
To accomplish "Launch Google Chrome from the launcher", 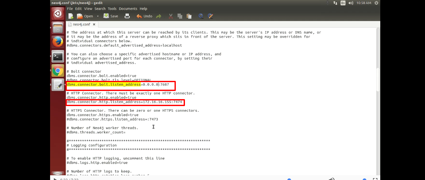I will [58, 71].
